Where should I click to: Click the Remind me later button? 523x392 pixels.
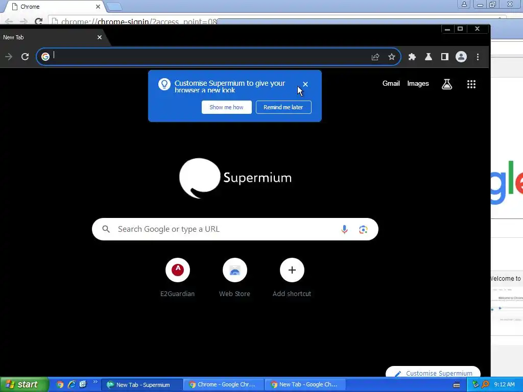[x=283, y=107]
